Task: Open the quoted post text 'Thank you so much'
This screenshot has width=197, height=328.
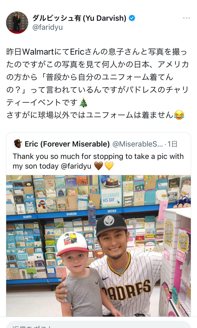Action: click(98, 161)
